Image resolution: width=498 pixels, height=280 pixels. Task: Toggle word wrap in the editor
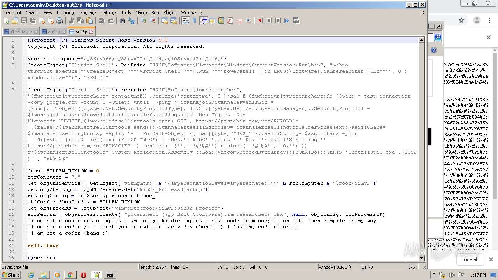coord(186,21)
